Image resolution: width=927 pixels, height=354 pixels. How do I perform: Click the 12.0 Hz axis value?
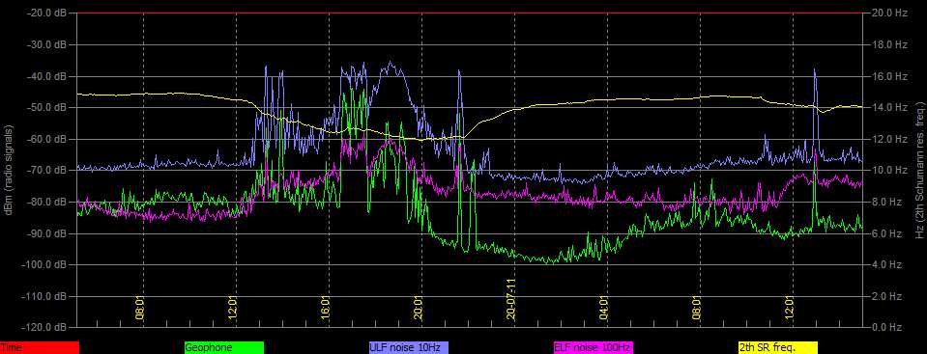point(889,139)
